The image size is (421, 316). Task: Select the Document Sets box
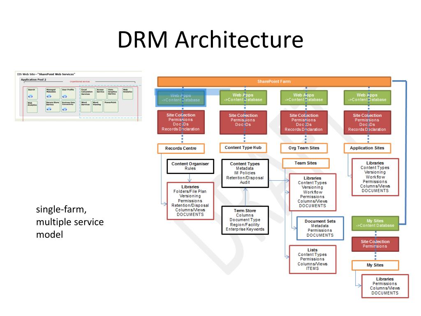320,228
